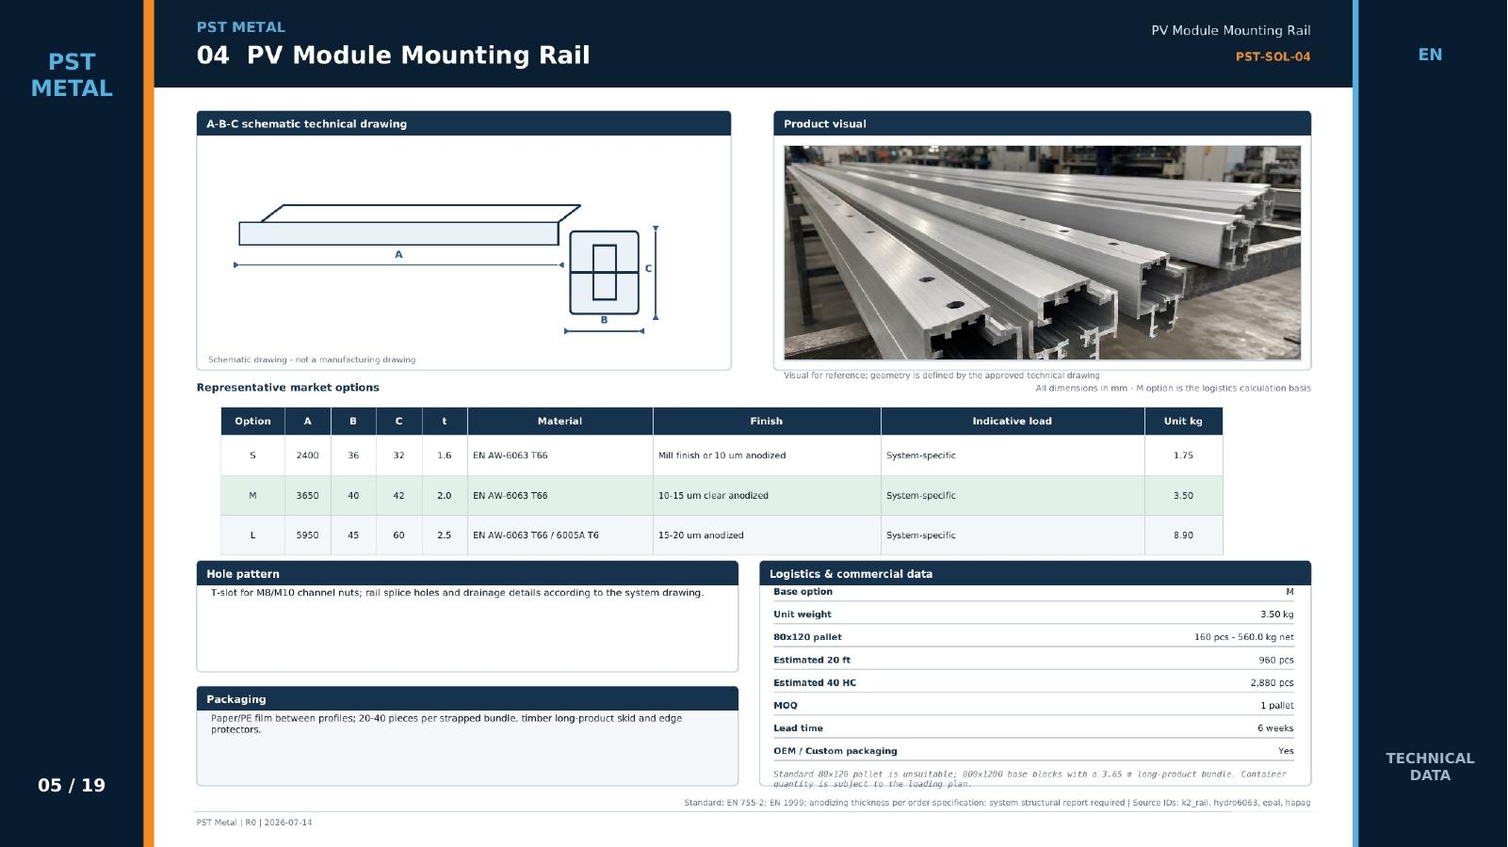Click the unit weight 1.75 cell
This screenshot has height=847, width=1508.
1183,455
